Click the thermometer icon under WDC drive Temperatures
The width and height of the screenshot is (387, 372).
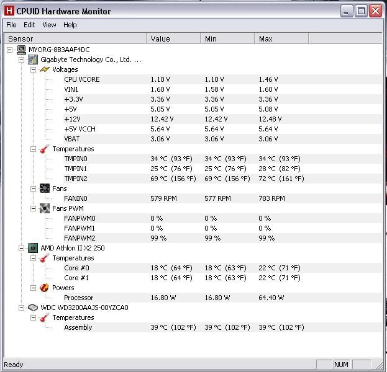pos(45,317)
